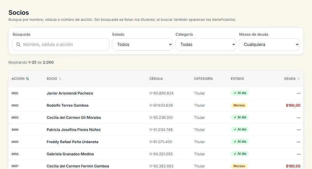Click the CATEGORÍA column header
The image size is (312, 169).
tap(203, 79)
